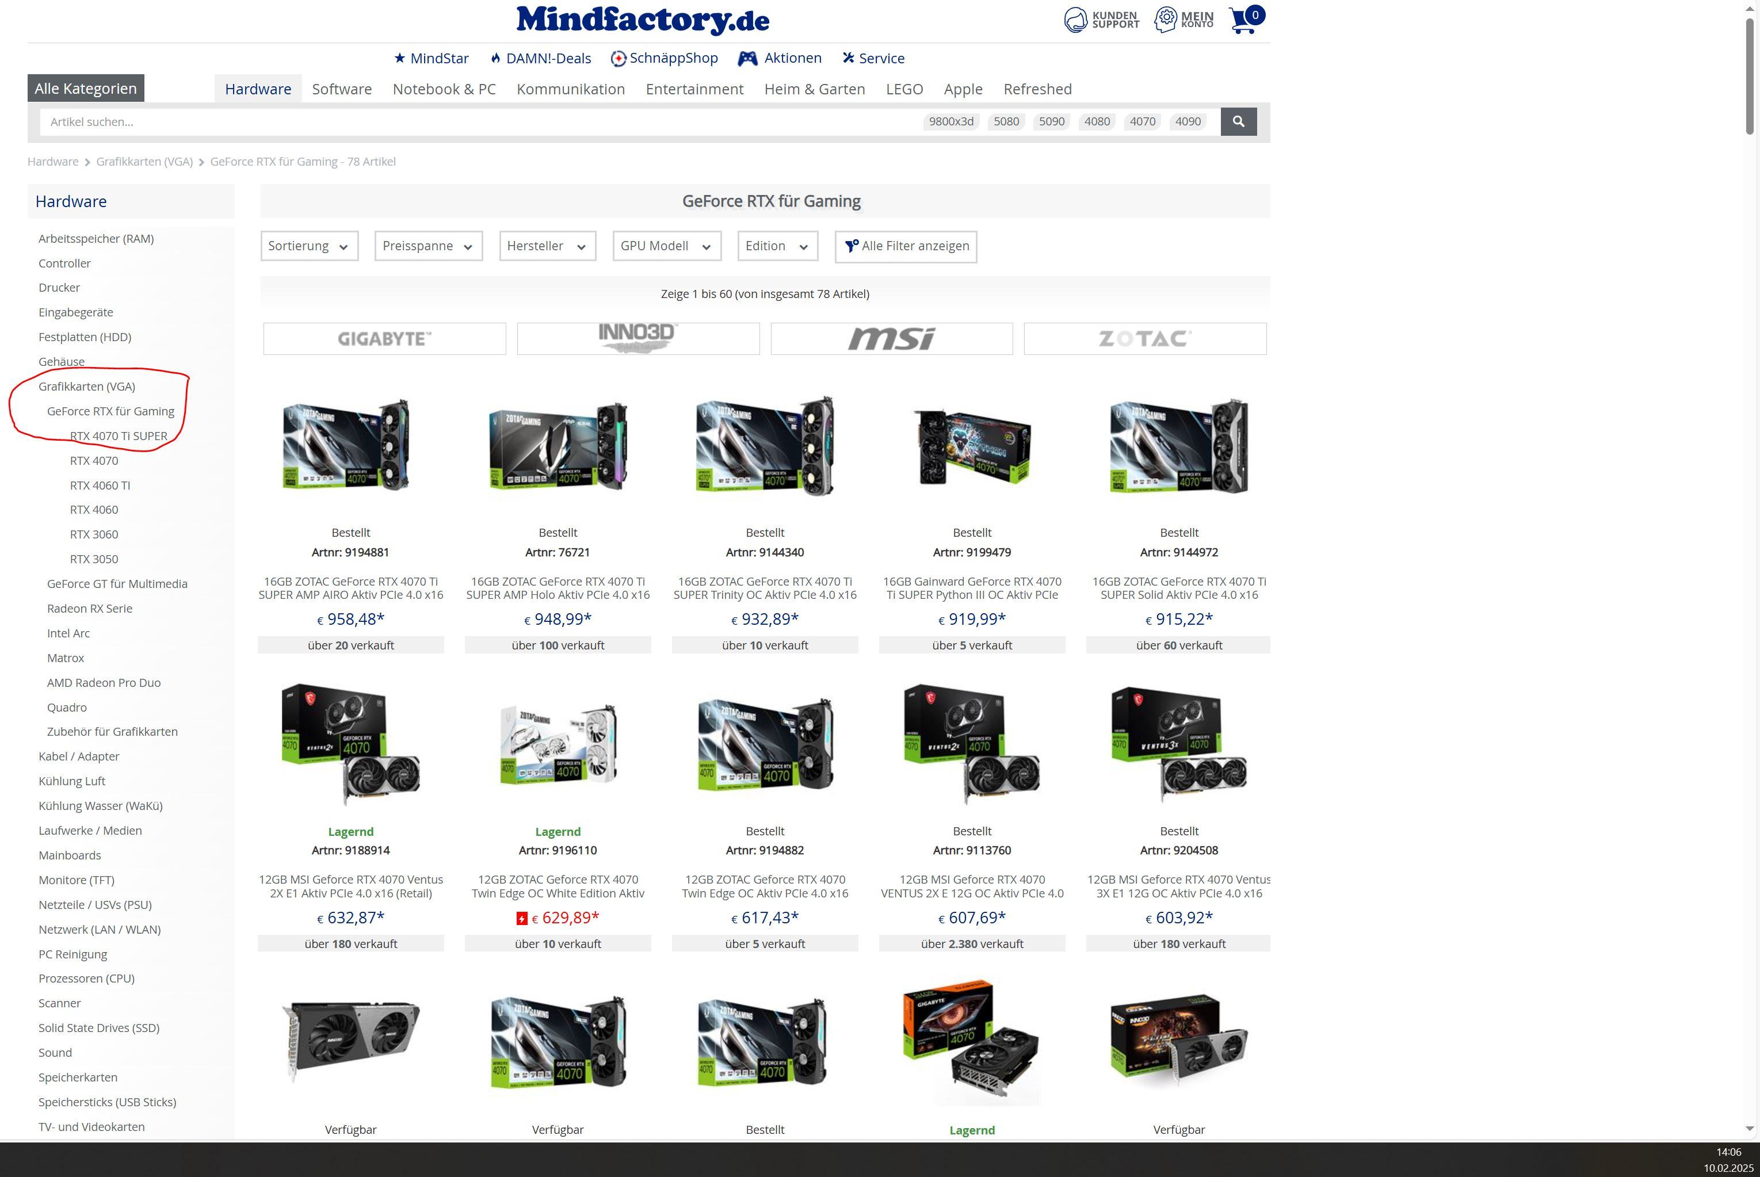This screenshot has height=1177, width=1760.
Task: Open Radeon RX Serie sidebar category
Action: coord(89,609)
